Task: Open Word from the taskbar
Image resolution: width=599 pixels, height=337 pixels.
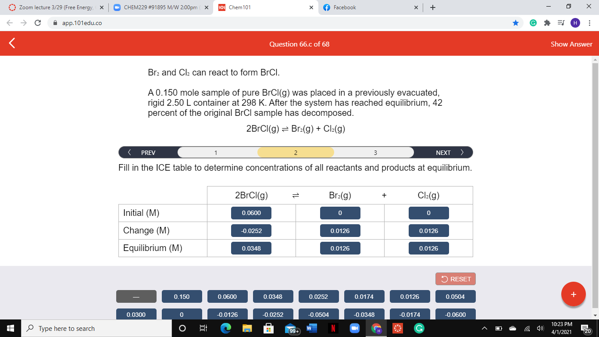Action: (x=311, y=328)
